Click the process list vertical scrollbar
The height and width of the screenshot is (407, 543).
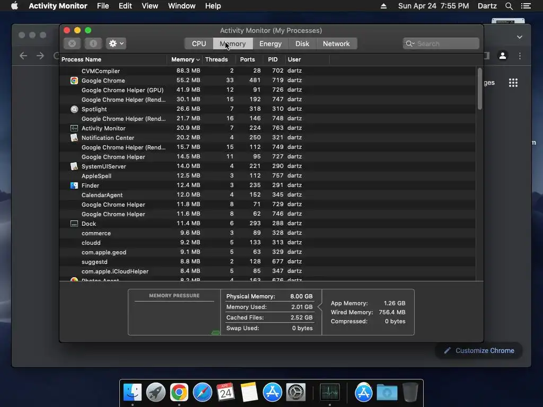click(479, 89)
